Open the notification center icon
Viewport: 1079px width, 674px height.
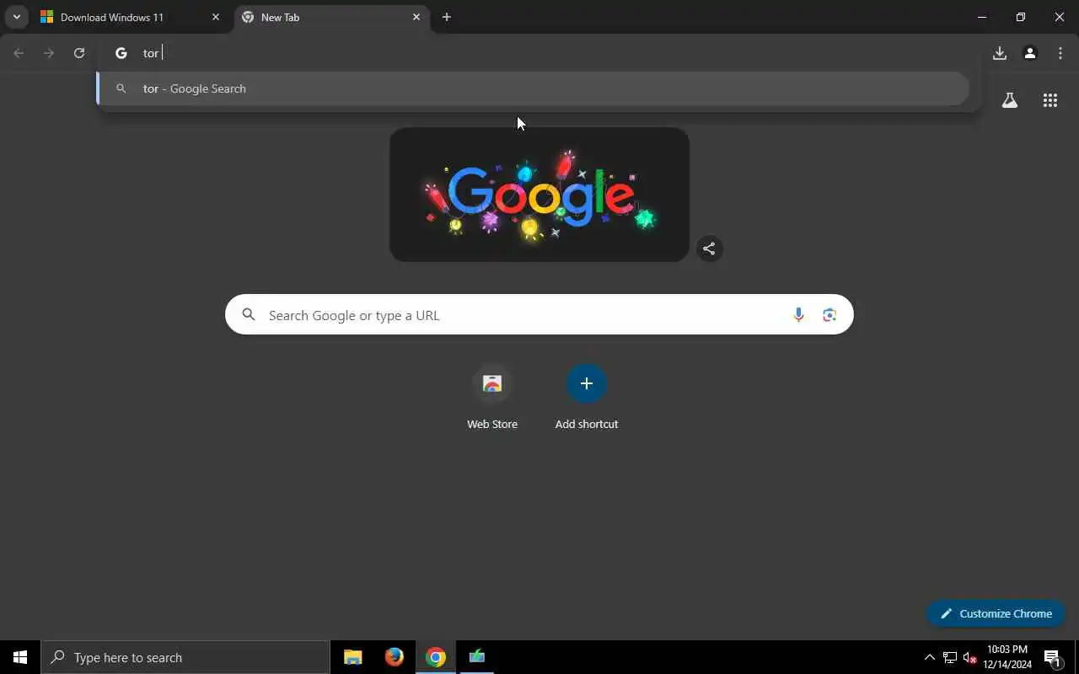(1052, 657)
